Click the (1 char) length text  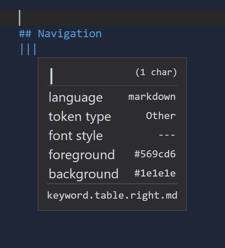(156, 73)
